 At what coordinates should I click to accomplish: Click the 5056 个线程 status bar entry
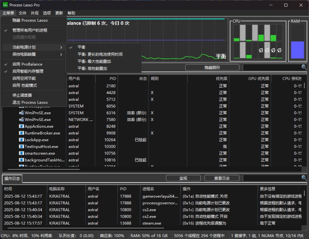point(199,236)
